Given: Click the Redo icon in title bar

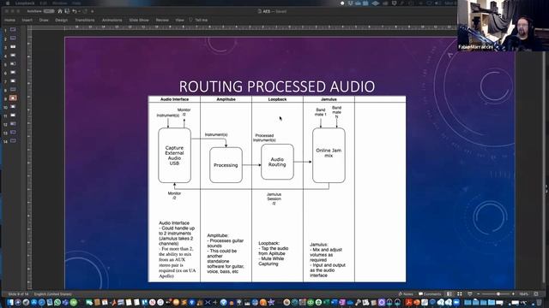Looking at the screenshot, I should pyautogui.click(x=84, y=11).
